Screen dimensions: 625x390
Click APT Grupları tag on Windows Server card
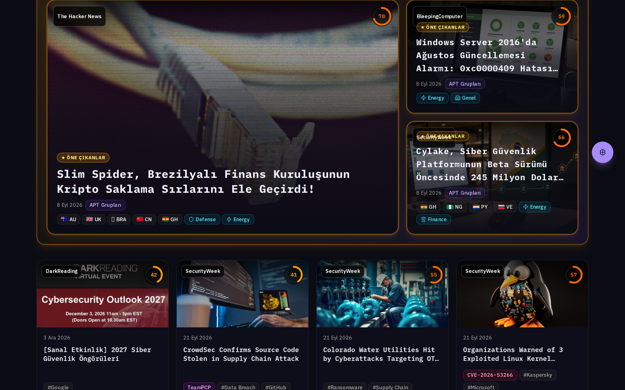[x=465, y=84]
